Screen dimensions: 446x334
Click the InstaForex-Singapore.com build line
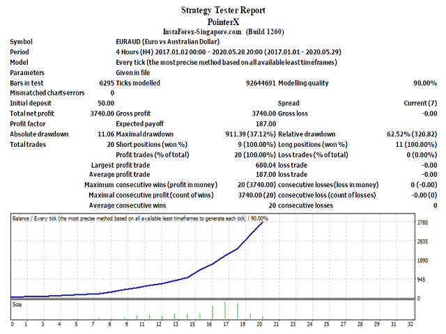[x=223, y=31]
